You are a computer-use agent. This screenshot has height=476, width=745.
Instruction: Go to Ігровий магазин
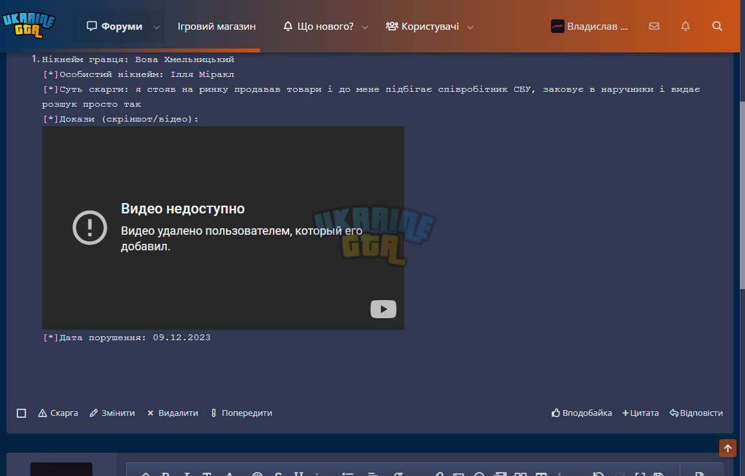point(217,27)
